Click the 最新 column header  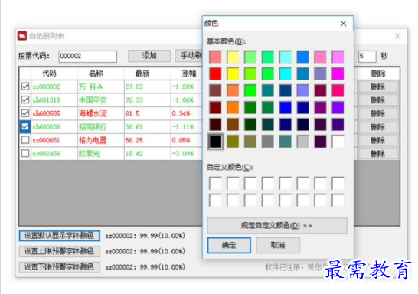142,73
